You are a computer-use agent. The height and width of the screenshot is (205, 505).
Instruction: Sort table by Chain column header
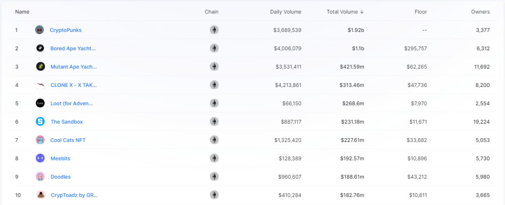(x=211, y=12)
